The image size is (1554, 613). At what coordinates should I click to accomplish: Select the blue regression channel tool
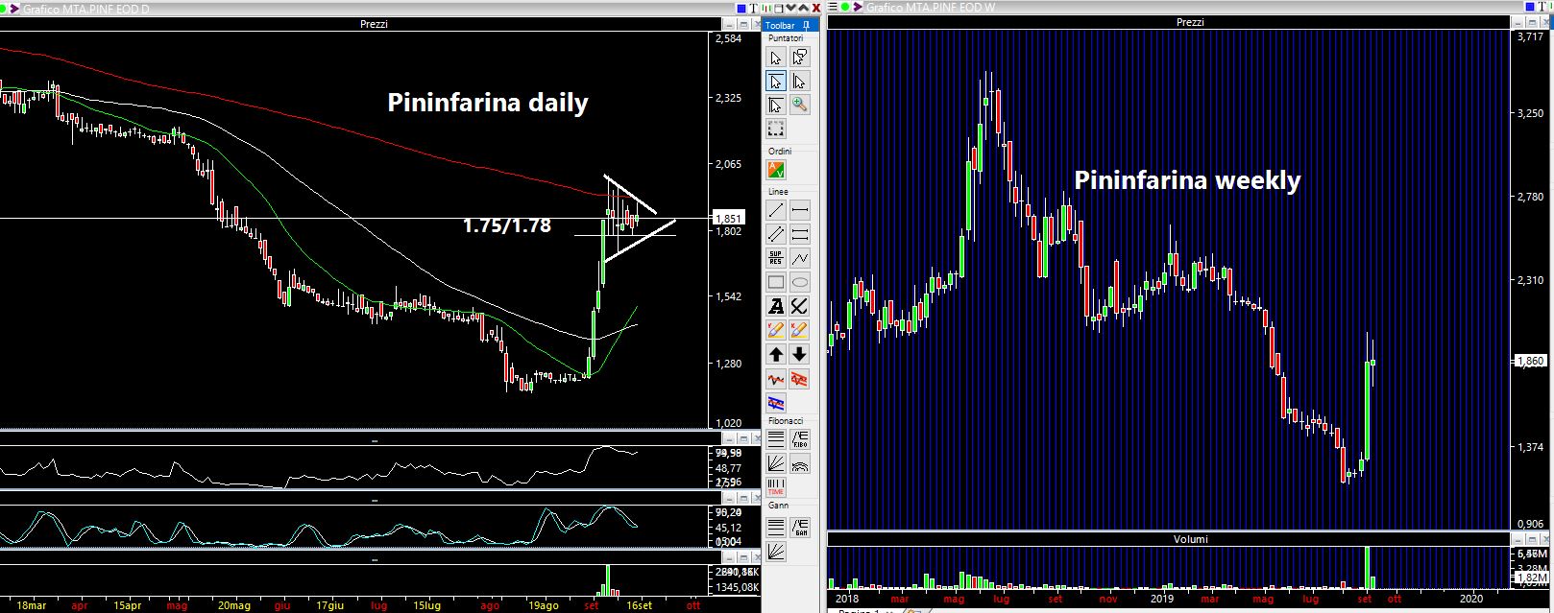(x=776, y=402)
